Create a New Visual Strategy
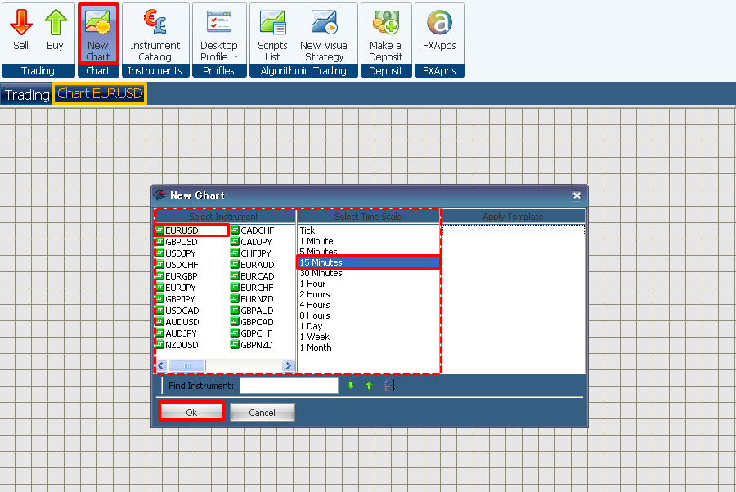 [x=325, y=34]
